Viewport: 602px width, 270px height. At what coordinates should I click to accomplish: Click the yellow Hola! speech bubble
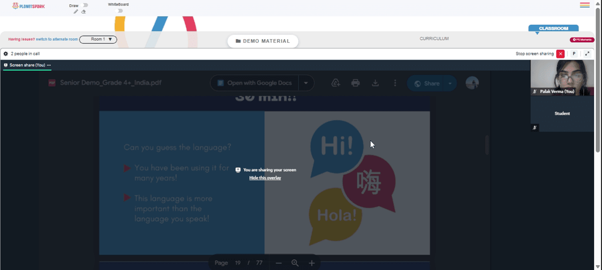click(x=335, y=216)
